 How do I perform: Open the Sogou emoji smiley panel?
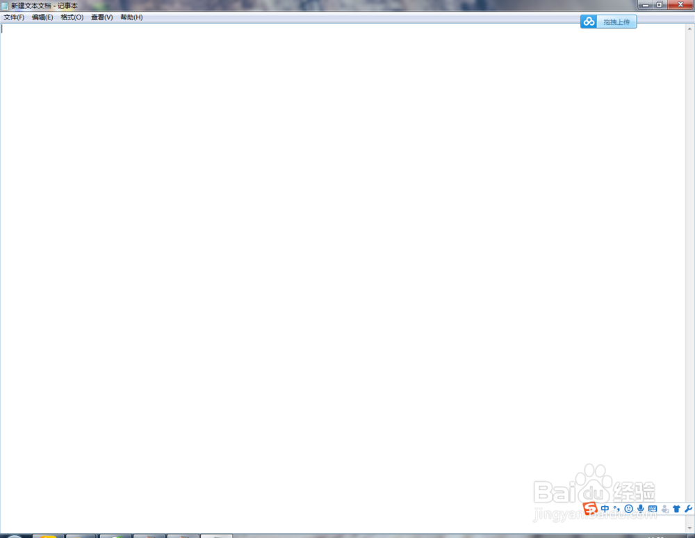(x=628, y=509)
